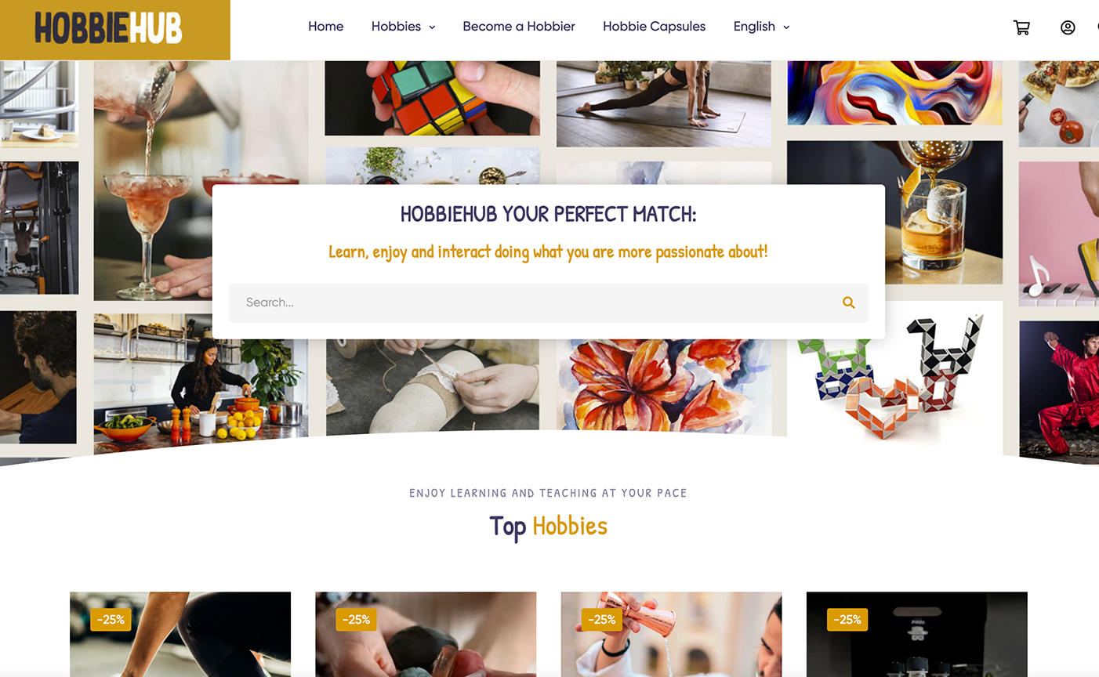
Task: Expand the English language chevron
Action: click(x=786, y=27)
